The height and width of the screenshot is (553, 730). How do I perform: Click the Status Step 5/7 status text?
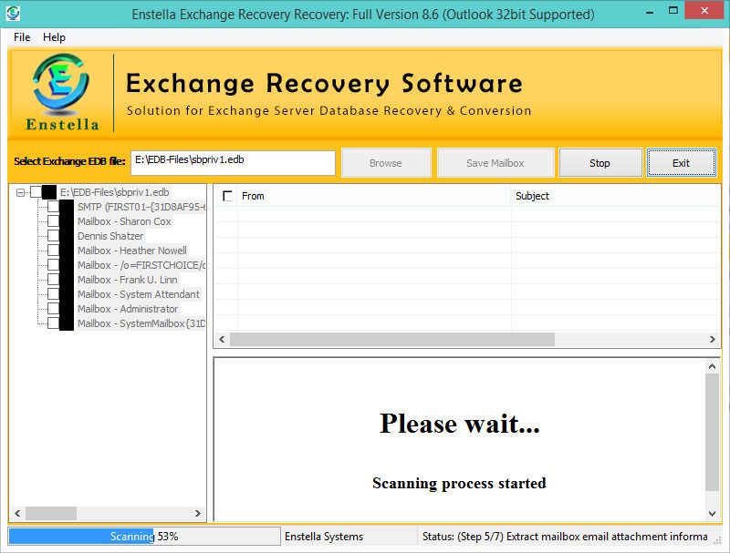[565, 537]
